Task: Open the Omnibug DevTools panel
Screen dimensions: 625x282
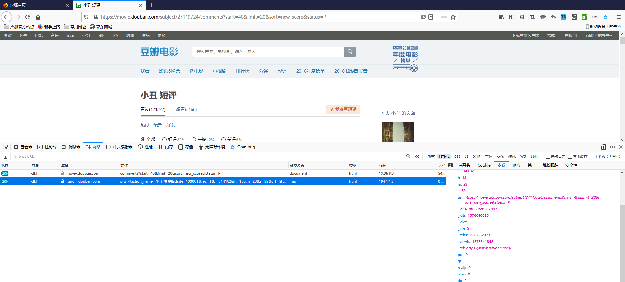Action: (243, 147)
